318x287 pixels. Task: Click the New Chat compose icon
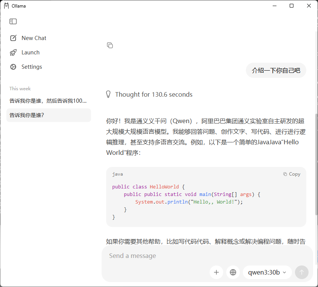[x=13, y=38]
